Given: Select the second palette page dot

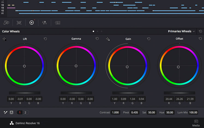Looking at the screenshot, I should click(x=97, y=31).
